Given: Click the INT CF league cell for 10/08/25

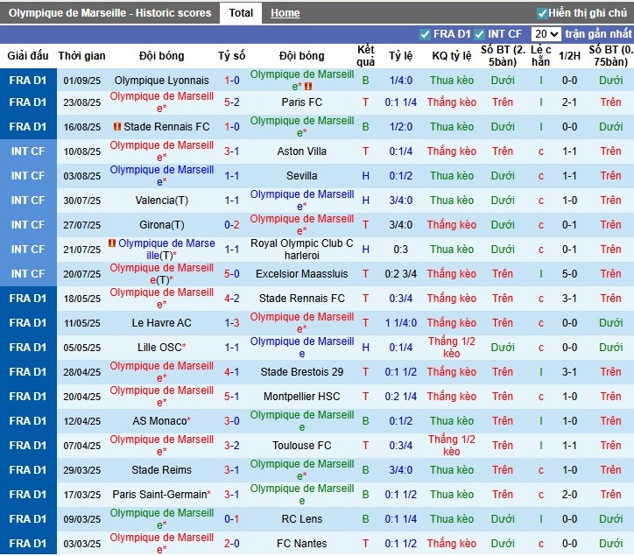Looking at the screenshot, I should coord(28,151).
